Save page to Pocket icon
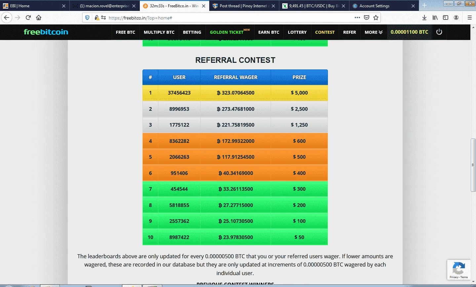 [x=367, y=18]
